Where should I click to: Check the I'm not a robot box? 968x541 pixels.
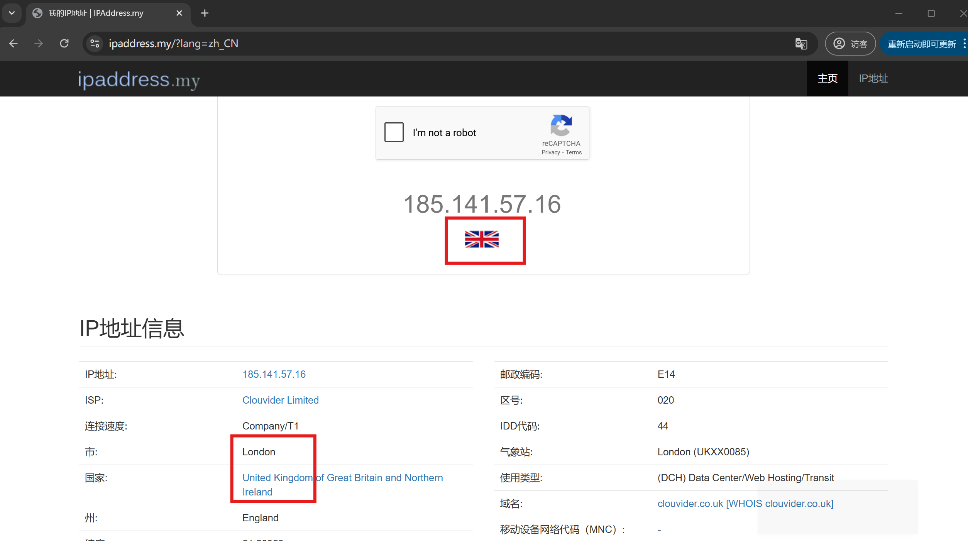[x=394, y=132]
